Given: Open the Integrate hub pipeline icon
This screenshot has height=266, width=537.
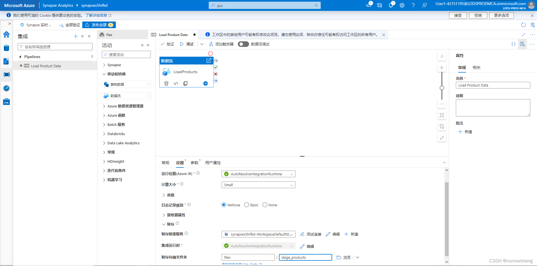Looking at the screenshot, I should tap(6, 75).
